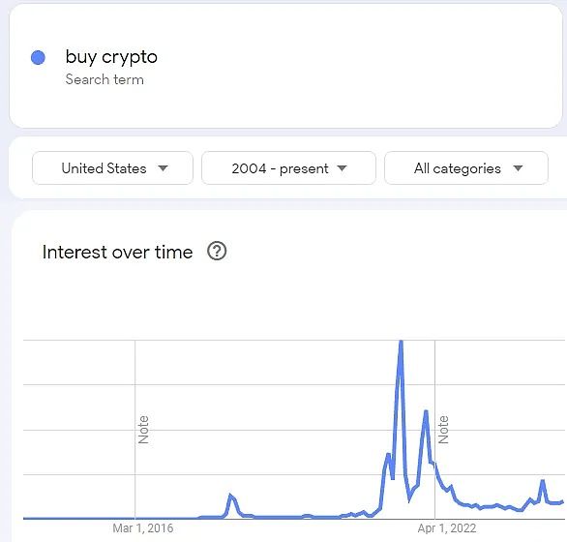
Task: Click the Apr 1, 2022 axis label
Action: (x=447, y=528)
